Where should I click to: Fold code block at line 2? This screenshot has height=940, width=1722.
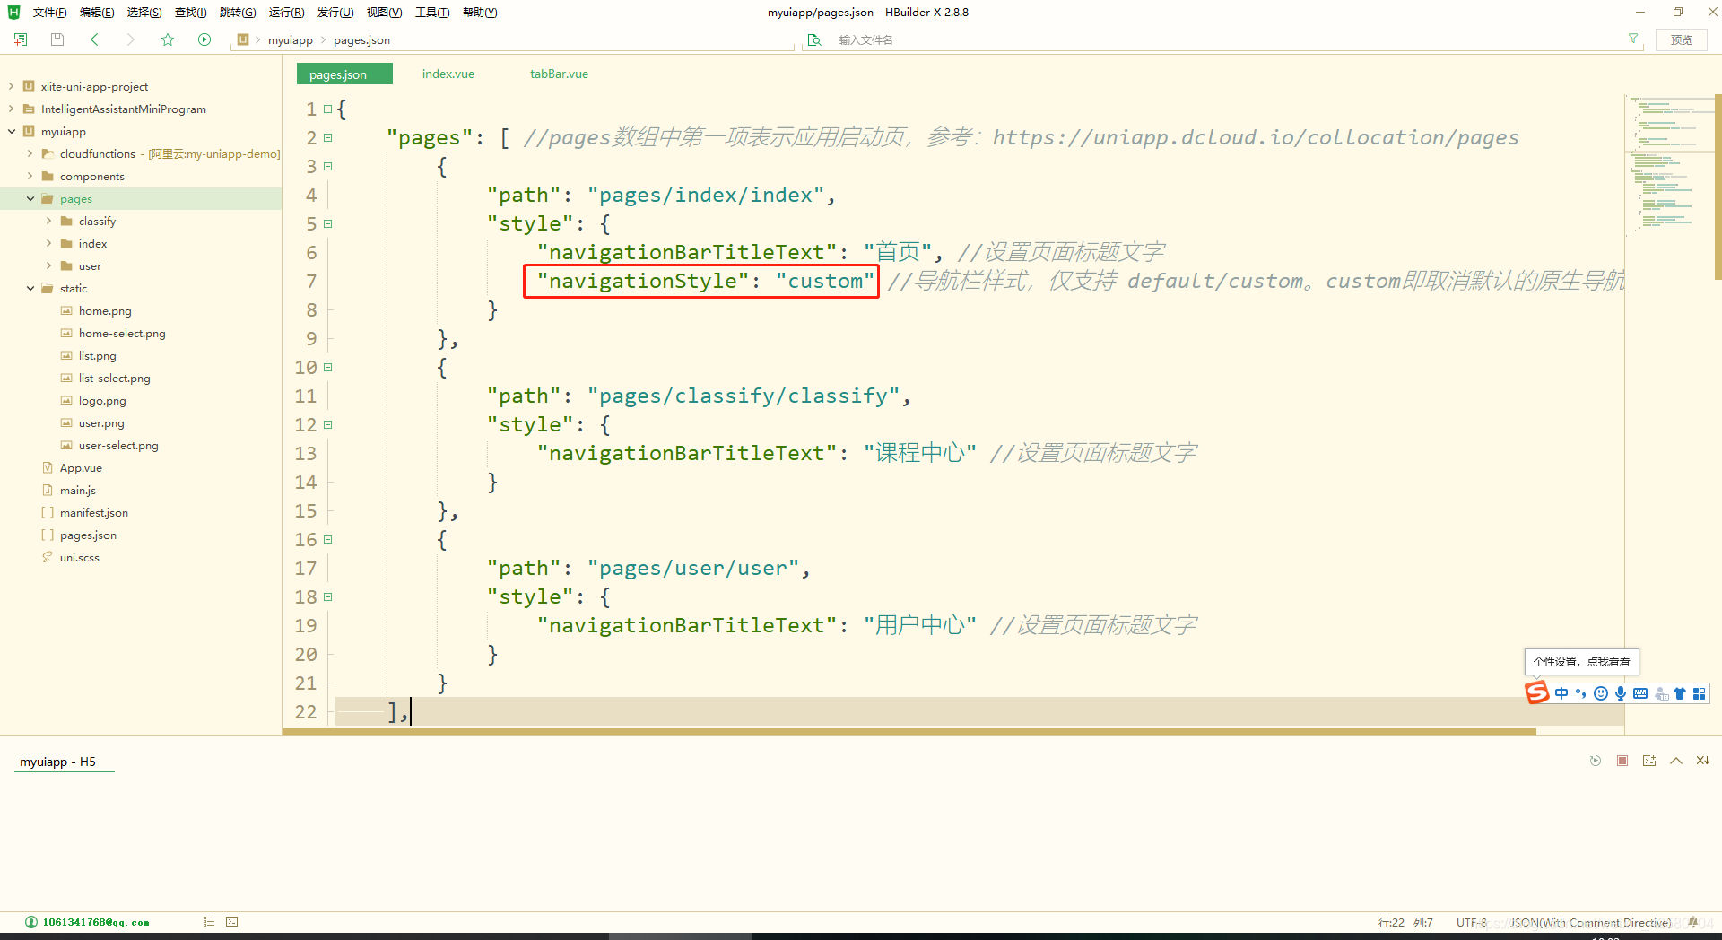pyautogui.click(x=328, y=137)
